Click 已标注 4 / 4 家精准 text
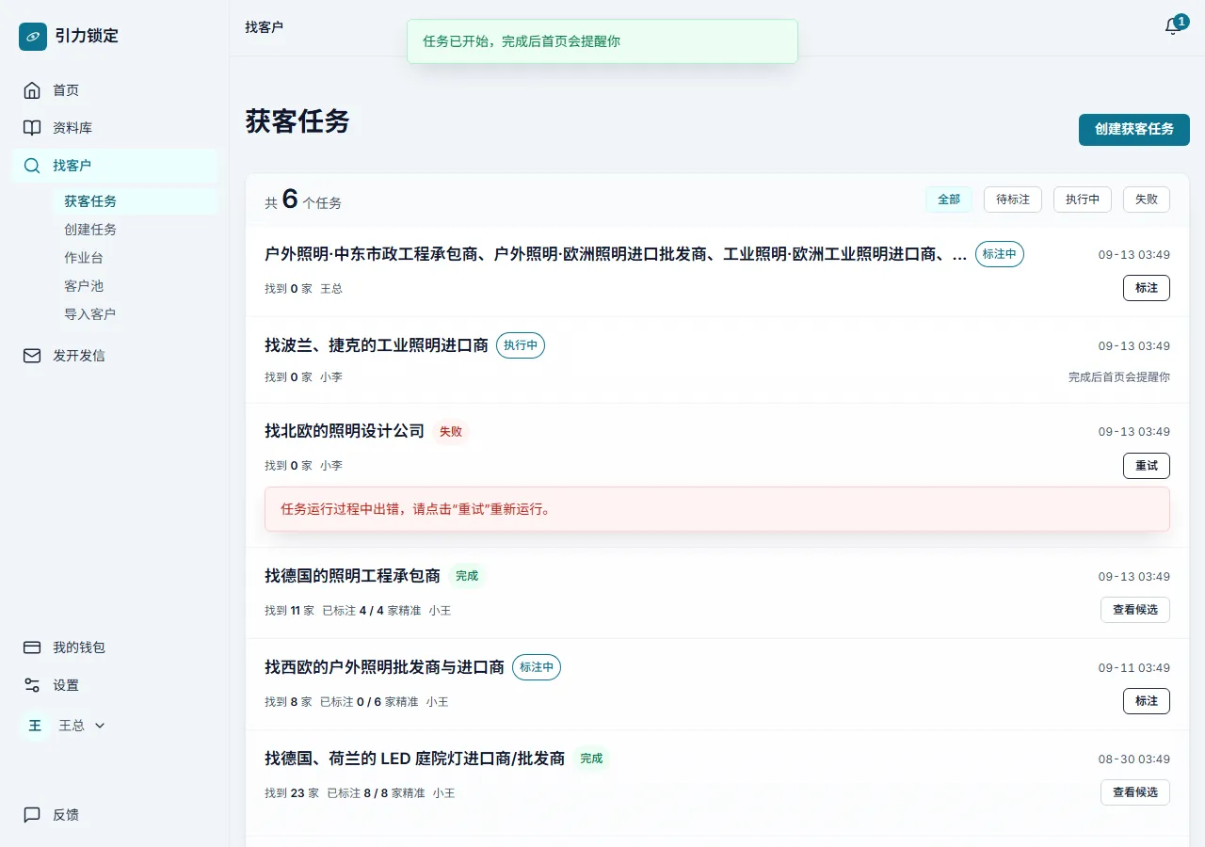The width and height of the screenshot is (1205, 847). point(372,611)
